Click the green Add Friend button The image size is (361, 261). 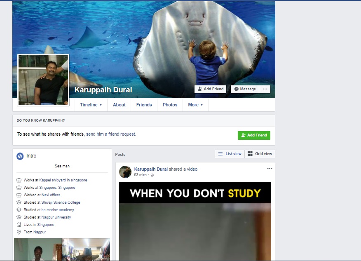click(x=254, y=135)
